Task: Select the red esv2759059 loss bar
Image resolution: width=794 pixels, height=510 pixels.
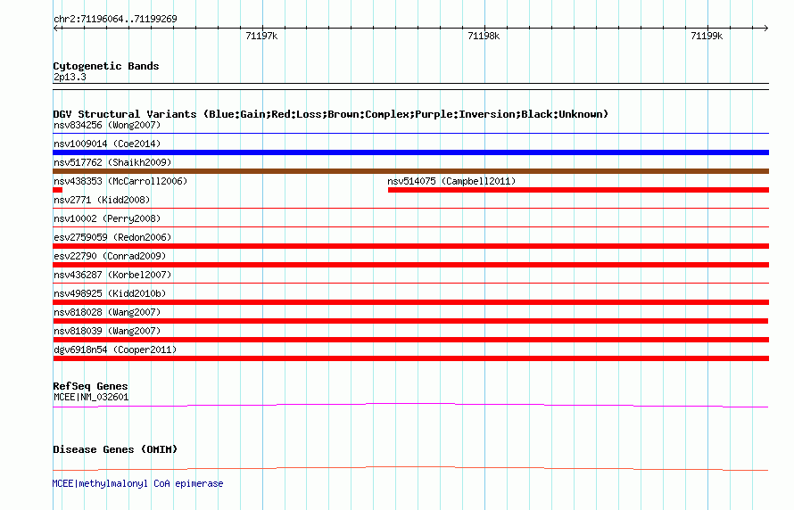Action: pos(410,246)
